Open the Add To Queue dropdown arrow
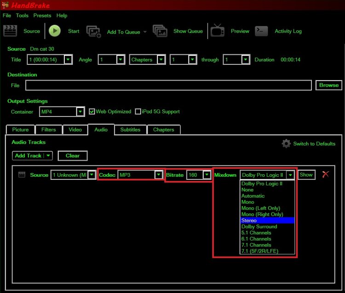 [x=145, y=32]
